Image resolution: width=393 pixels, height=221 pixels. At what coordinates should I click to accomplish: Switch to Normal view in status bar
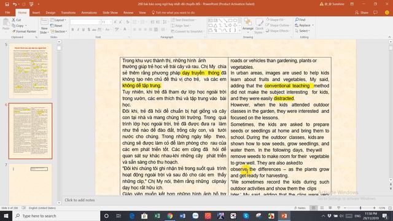(x=314, y=208)
